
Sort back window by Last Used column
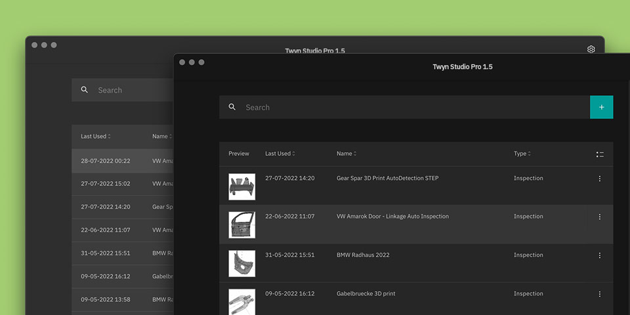tap(95, 136)
